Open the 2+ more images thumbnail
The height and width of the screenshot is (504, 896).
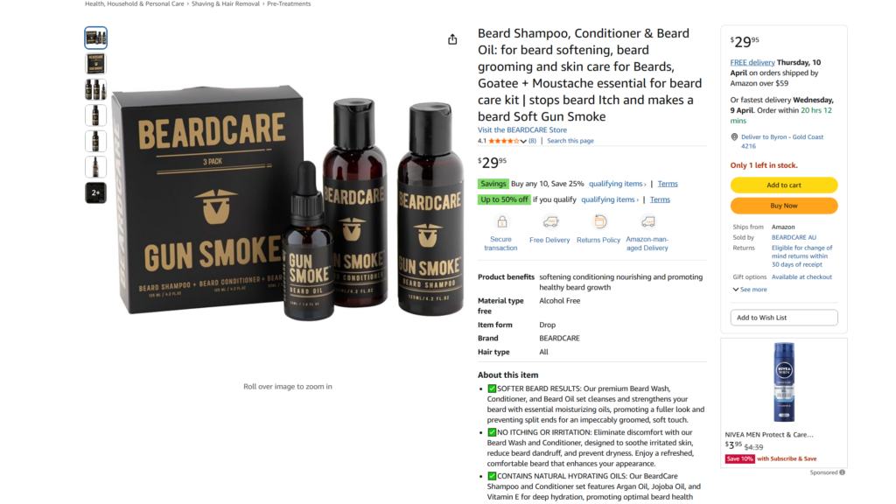click(96, 192)
